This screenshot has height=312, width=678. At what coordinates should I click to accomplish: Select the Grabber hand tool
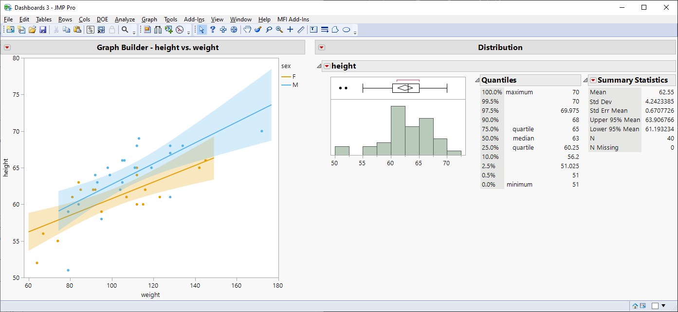[x=247, y=30]
